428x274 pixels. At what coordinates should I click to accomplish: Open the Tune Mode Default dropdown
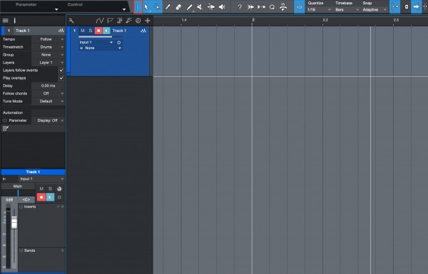coord(49,101)
